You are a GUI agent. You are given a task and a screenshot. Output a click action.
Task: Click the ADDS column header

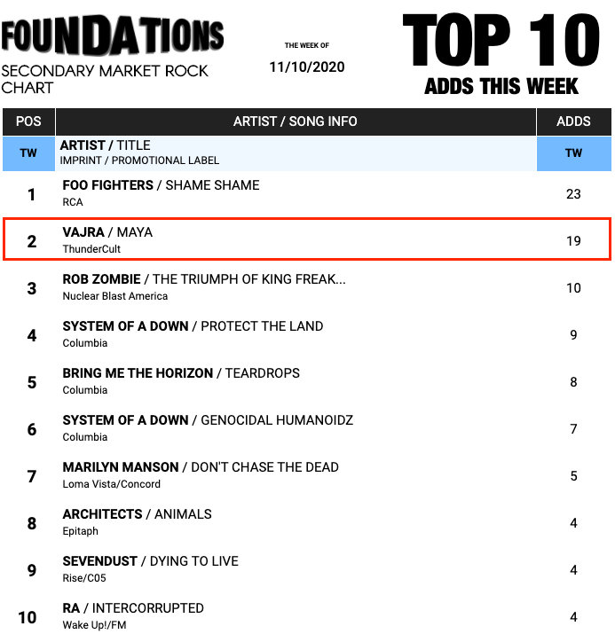point(573,121)
